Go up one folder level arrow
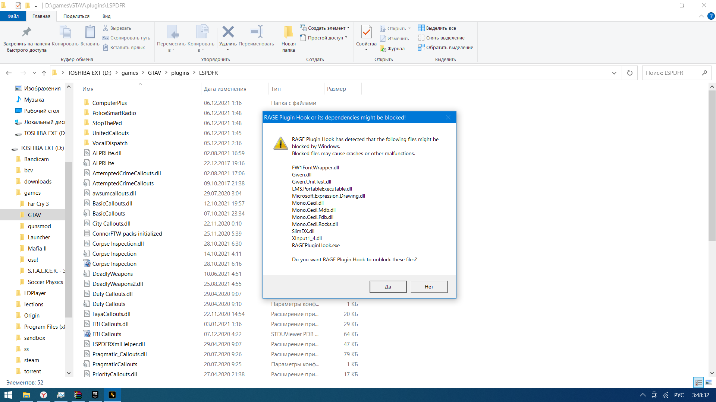Image resolution: width=716 pixels, height=402 pixels. pyautogui.click(x=44, y=73)
